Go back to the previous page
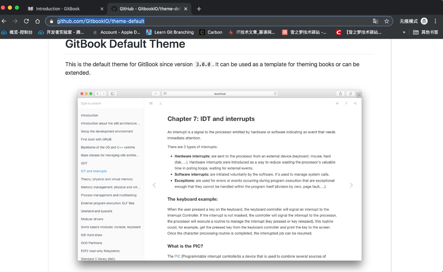The image size is (443, 272). tap(4, 21)
